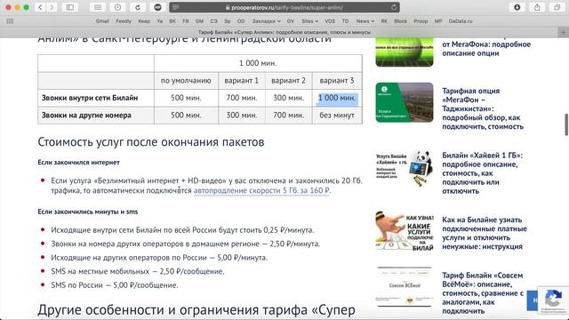Open the GM bookmark
The height and width of the screenshot is (320, 569).
tap(199, 21)
